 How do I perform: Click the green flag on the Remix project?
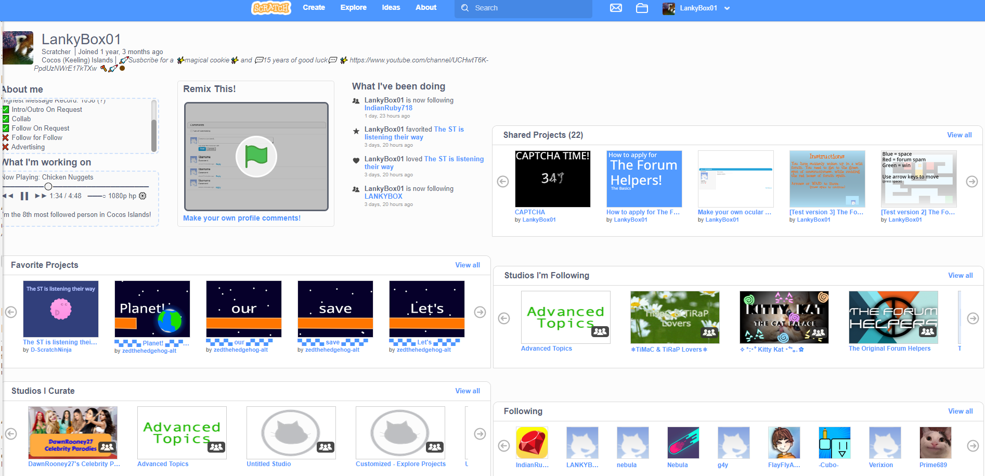[256, 157]
